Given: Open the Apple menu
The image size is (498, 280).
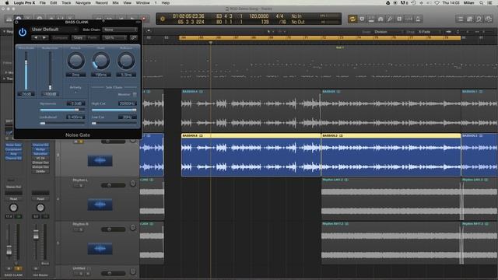Looking at the screenshot, I should [x=7, y=3].
